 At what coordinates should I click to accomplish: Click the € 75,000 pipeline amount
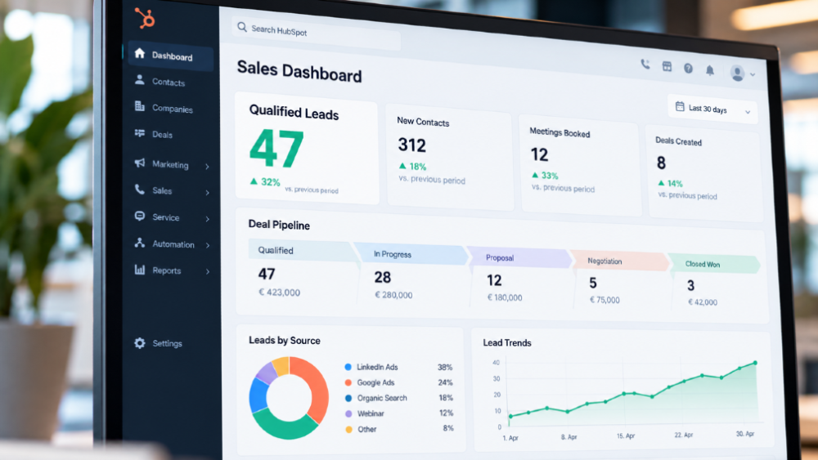(x=605, y=300)
